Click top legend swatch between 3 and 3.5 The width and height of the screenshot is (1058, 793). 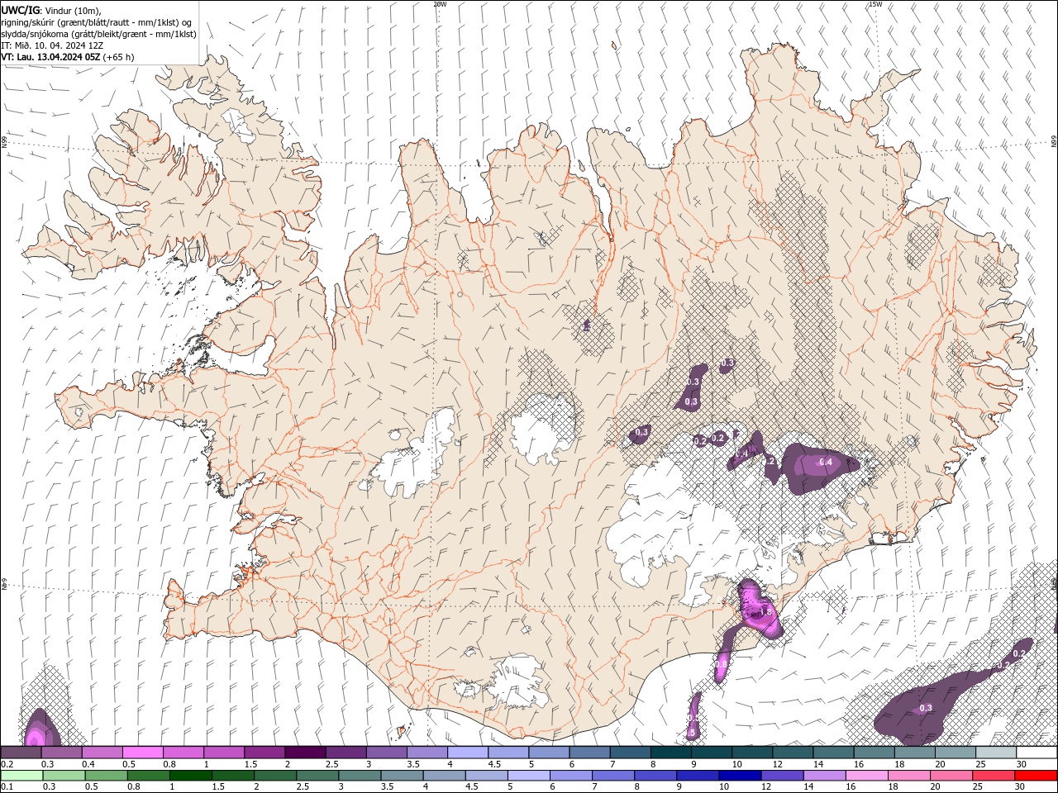(387, 752)
